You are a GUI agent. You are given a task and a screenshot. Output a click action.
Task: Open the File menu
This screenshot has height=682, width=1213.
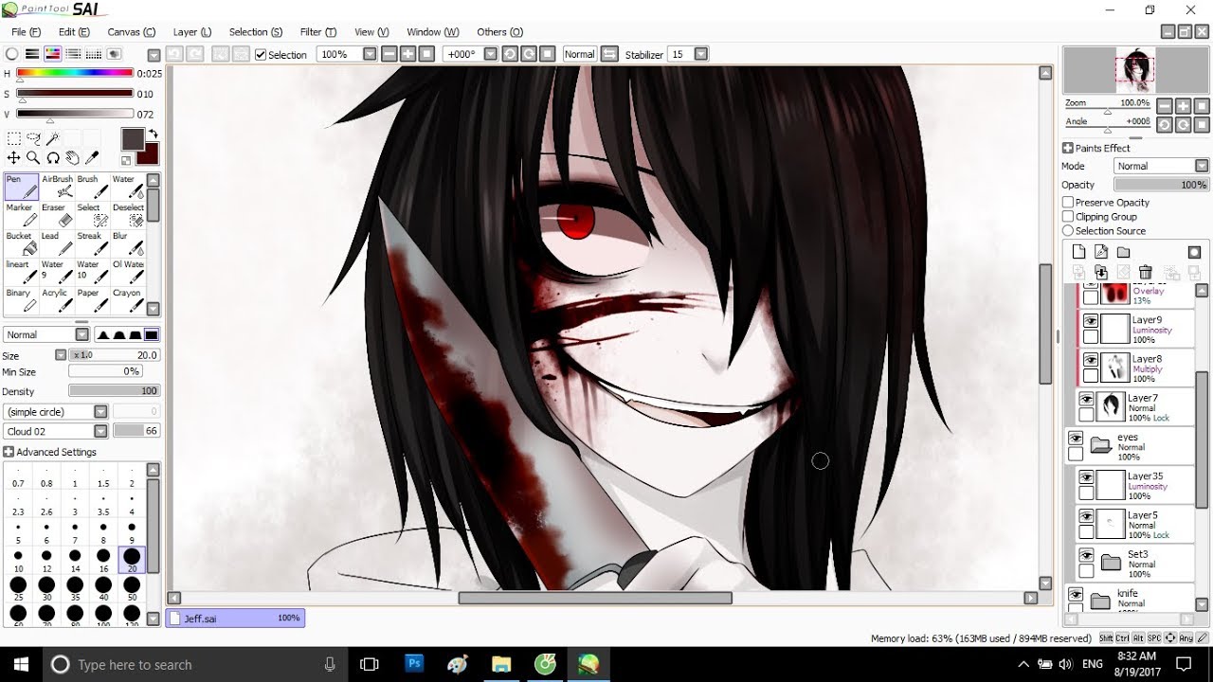[x=26, y=32]
